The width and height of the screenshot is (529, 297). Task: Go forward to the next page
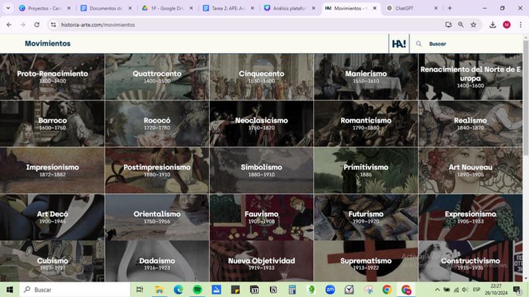coord(22,24)
